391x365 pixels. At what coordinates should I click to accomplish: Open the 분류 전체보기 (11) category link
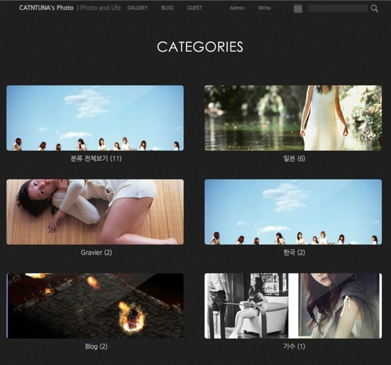[96, 158]
